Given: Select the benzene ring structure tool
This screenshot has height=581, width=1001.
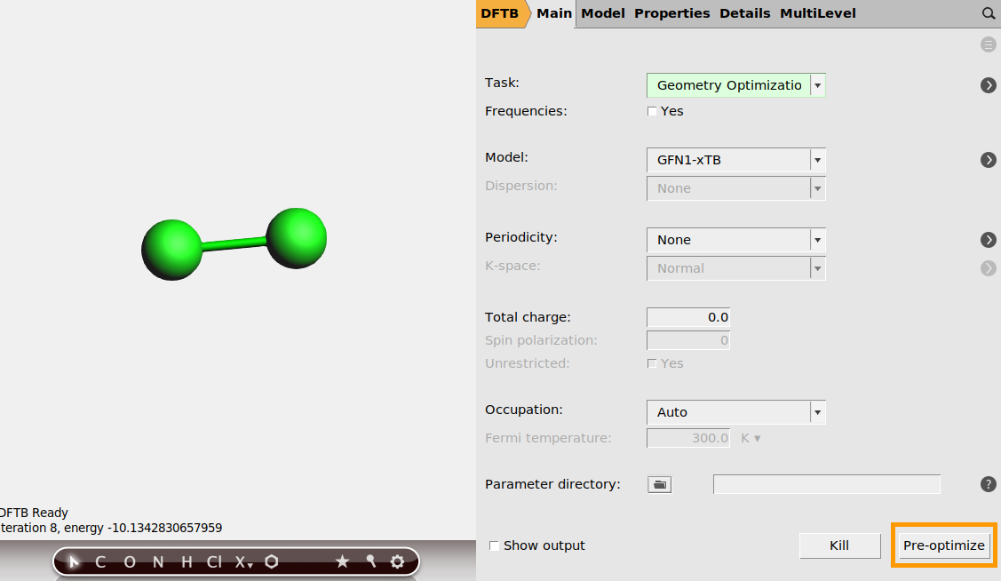Looking at the screenshot, I should tap(272, 561).
